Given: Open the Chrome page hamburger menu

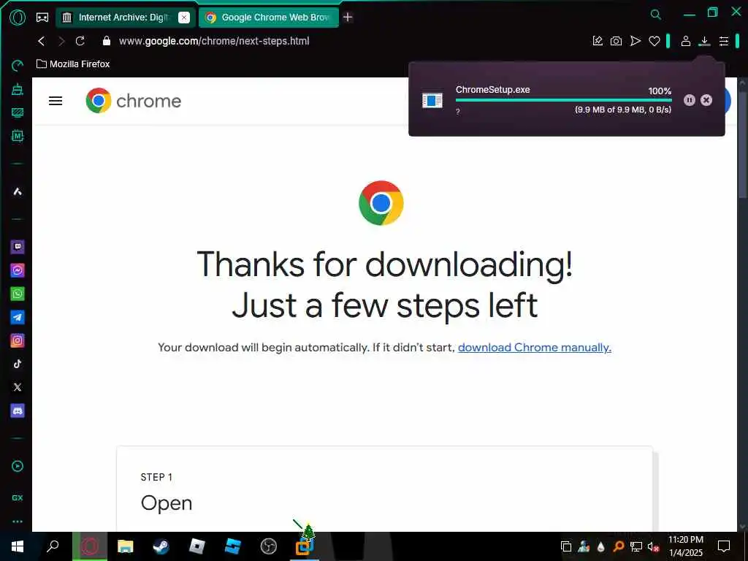Looking at the screenshot, I should tap(56, 101).
